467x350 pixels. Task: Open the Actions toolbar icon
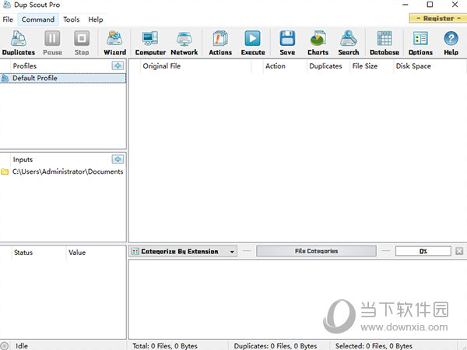point(220,43)
